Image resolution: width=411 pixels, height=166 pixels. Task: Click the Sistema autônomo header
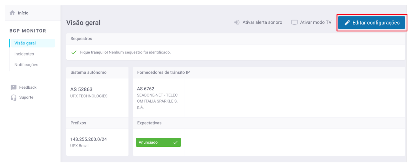pos(88,72)
